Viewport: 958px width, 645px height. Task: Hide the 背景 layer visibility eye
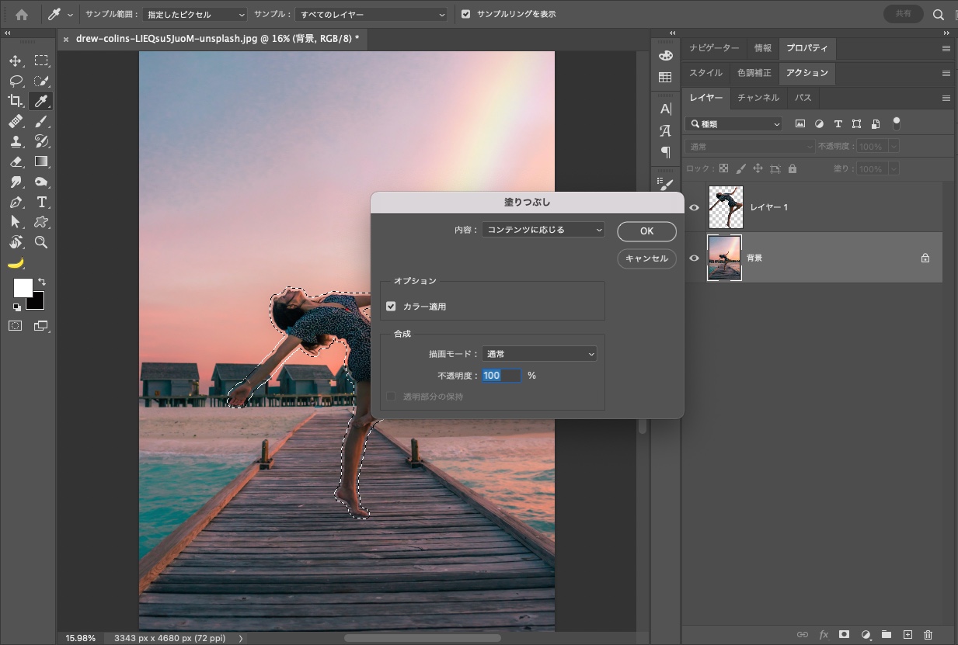point(693,258)
